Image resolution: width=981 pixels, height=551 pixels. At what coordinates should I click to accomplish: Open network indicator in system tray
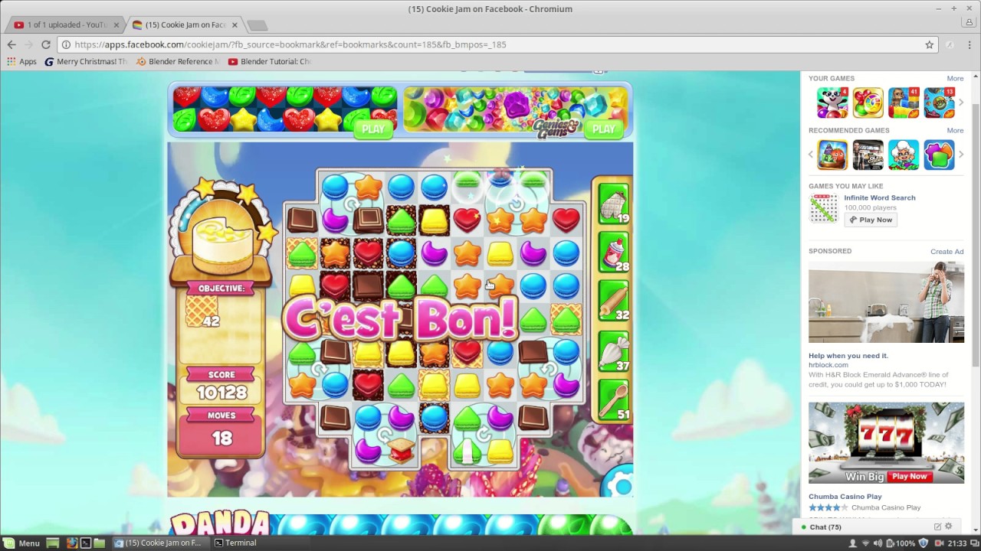pos(865,543)
